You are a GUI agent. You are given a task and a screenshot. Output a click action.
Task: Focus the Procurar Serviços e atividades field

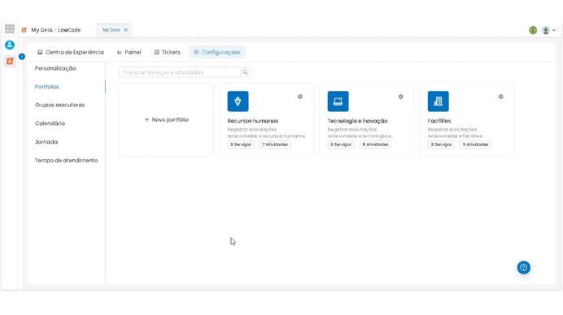coord(180,72)
